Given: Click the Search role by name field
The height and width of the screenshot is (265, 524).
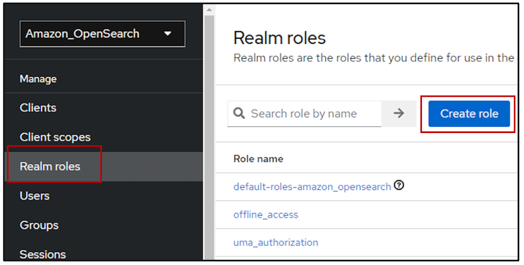Looking at the screenshot, I should click(313, 113).
